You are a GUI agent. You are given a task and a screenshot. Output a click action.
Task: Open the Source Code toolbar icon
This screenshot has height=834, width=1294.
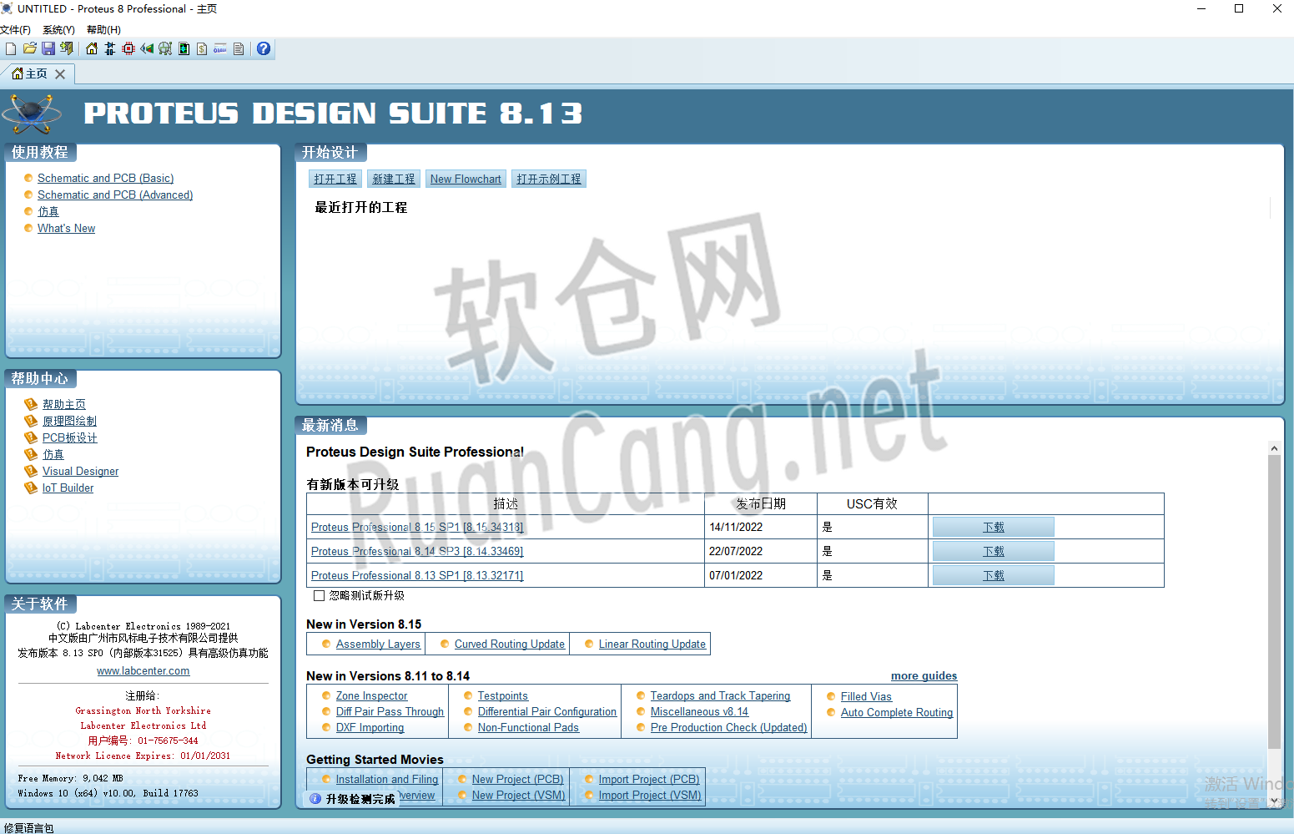point(220,48)
